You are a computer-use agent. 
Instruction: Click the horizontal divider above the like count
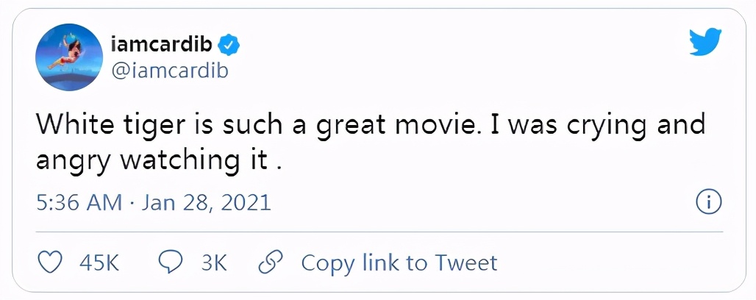[378, 232]
